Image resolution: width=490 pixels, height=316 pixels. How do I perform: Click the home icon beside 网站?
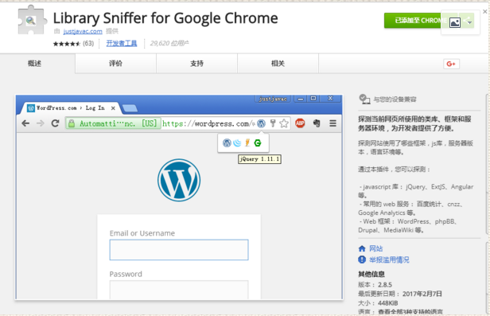pyautogui.click(x=362, y=248)
